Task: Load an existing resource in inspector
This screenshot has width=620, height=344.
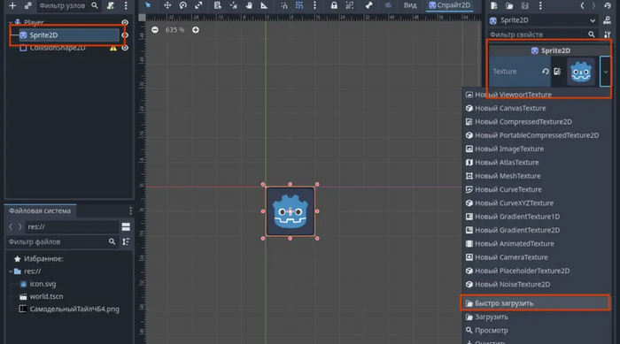Action: [509, 5]
